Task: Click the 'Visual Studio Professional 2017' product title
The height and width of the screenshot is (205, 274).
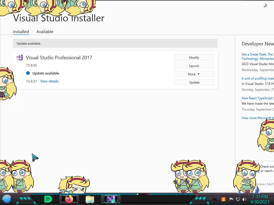Action: pyautogui.click(x=59, y=58)
